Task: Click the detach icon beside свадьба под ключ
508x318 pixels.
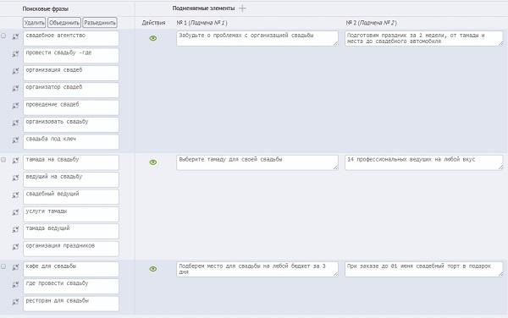Action: pos(15,140)
